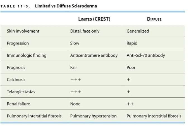Click the 'Poor' prognosis cell
This screenshot has height=126, width=189.
click(x=131, y=68)
